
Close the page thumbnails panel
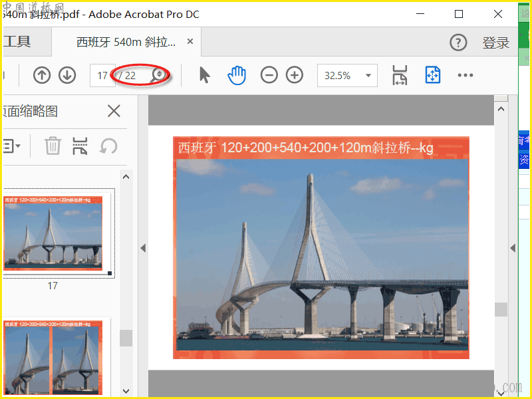click(x=114, y=111)
